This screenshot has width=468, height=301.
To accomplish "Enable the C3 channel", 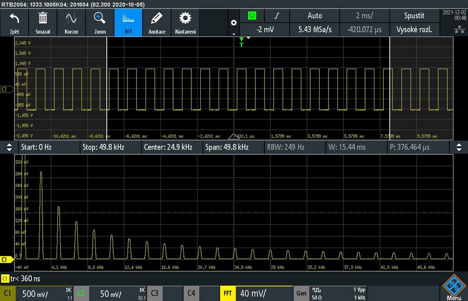I will pos(154,293).
